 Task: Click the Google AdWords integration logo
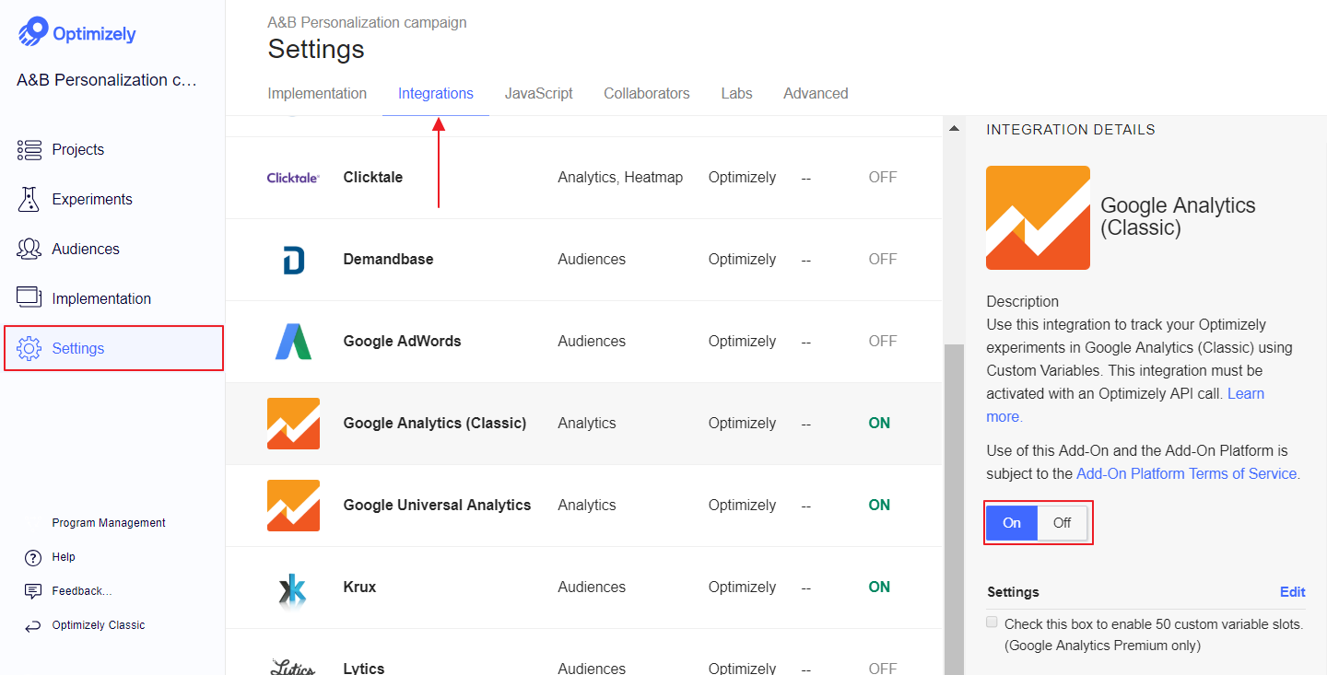coord(293,341)
